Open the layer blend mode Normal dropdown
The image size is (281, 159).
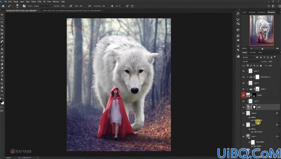[x=251, y=62]
